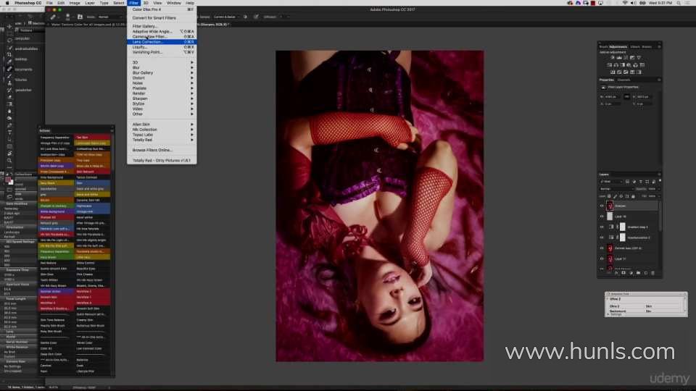Hide the Layer 18 layer
The height and width of the screenshot is (391, 696).
(602, 216)
